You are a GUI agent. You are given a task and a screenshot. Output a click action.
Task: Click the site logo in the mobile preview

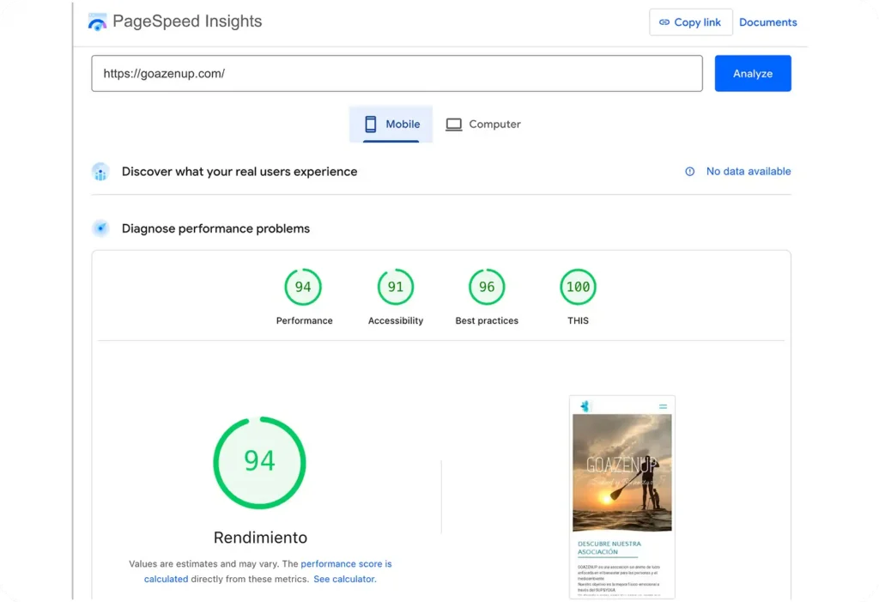[585, 406]
